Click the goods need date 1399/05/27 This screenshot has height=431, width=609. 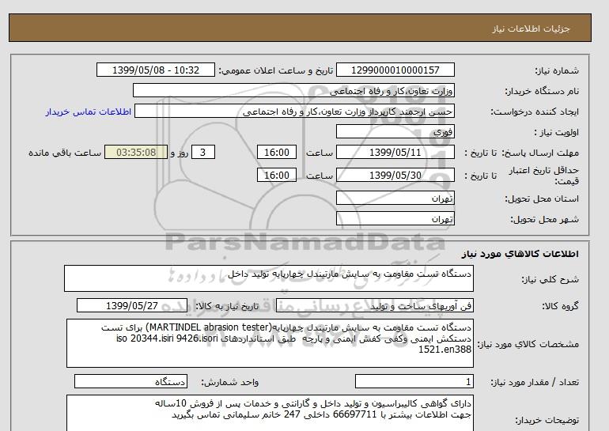[132, 305]
